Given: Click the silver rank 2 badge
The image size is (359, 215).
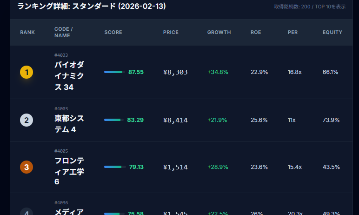Looking at the screenshot, I should point(27,120).
